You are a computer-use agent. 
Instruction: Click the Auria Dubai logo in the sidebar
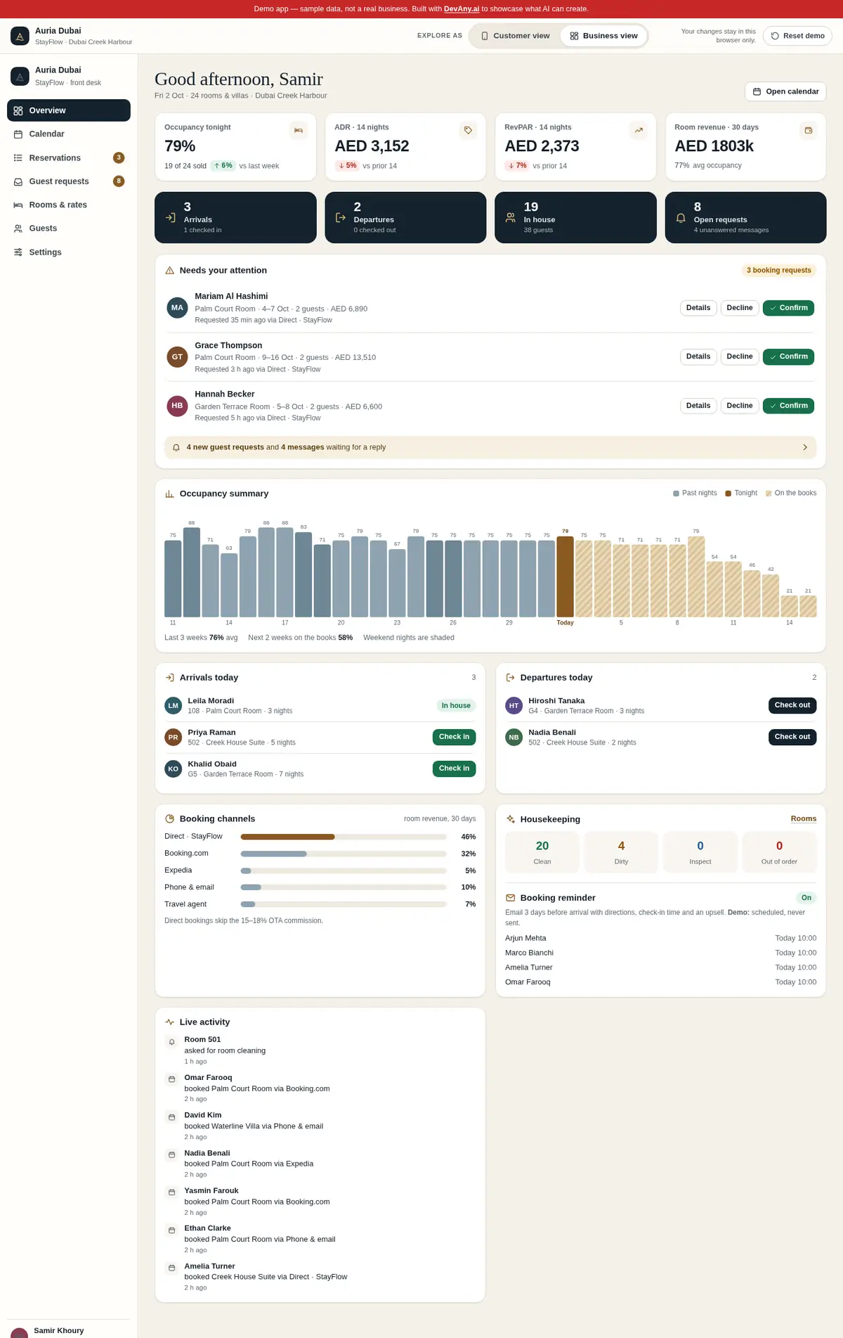point(20,76)
